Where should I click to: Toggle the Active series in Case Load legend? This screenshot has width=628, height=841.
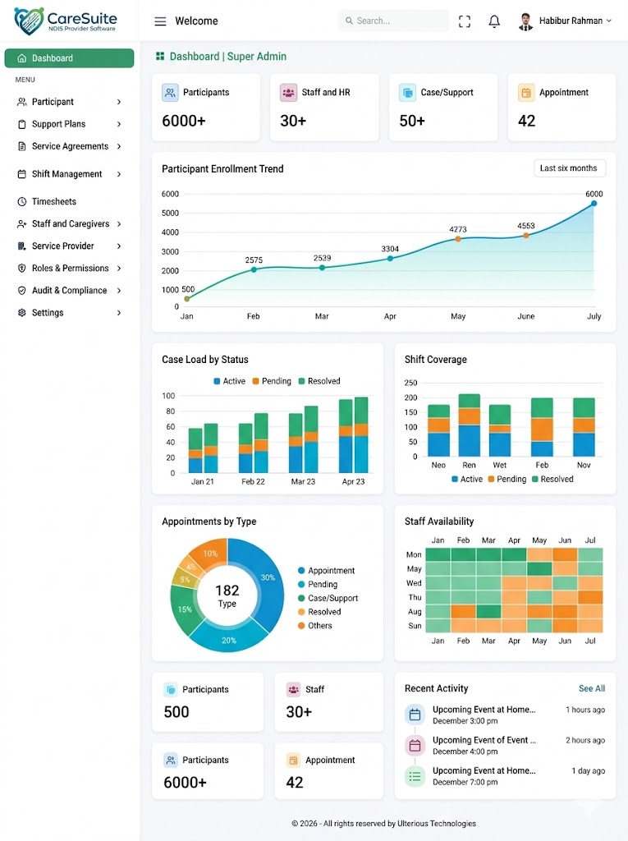pyautogui.click(x=229, y=381)
